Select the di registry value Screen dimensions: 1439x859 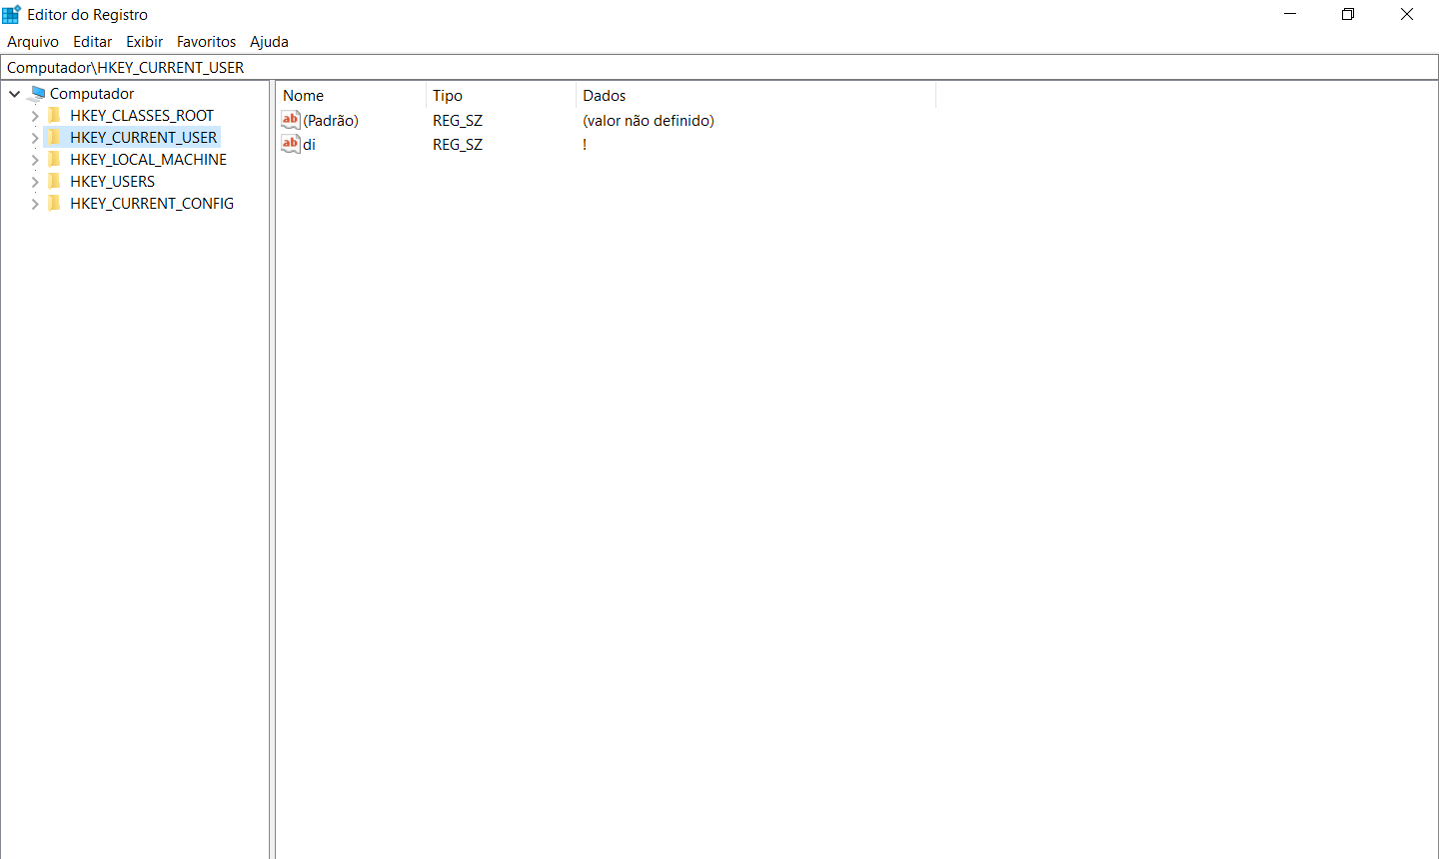pos(309,144)
